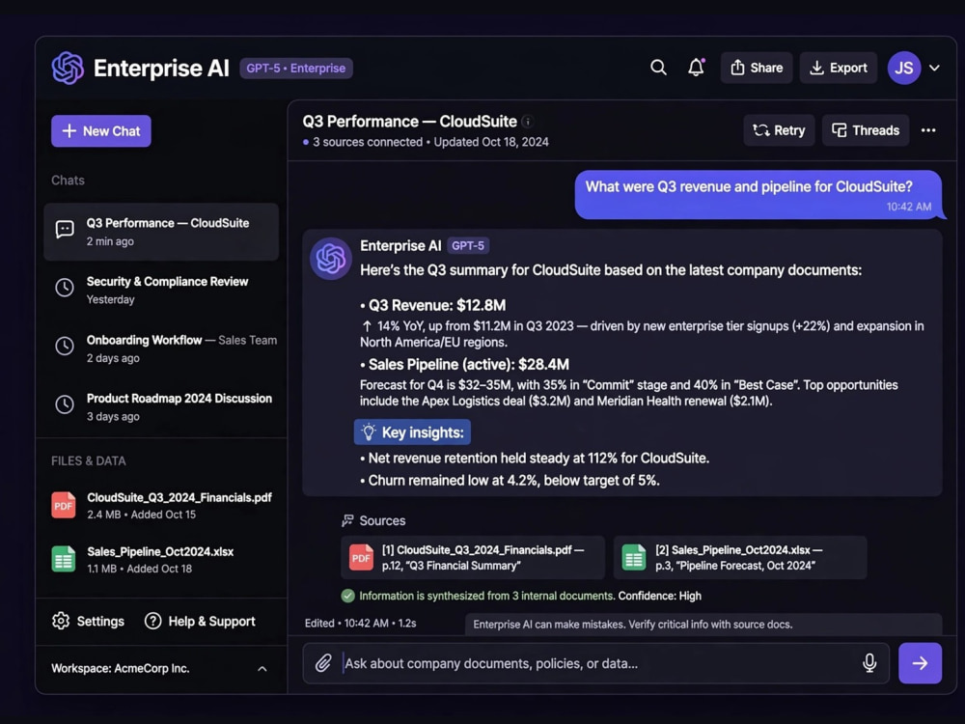Expand the Workspace: AcmeCorp Inc. switcher

point(160,669)
